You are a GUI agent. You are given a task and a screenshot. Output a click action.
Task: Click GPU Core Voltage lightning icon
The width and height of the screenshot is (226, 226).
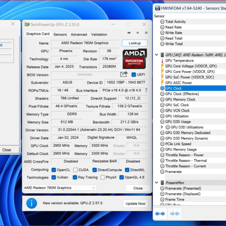[x=162, y=66]
